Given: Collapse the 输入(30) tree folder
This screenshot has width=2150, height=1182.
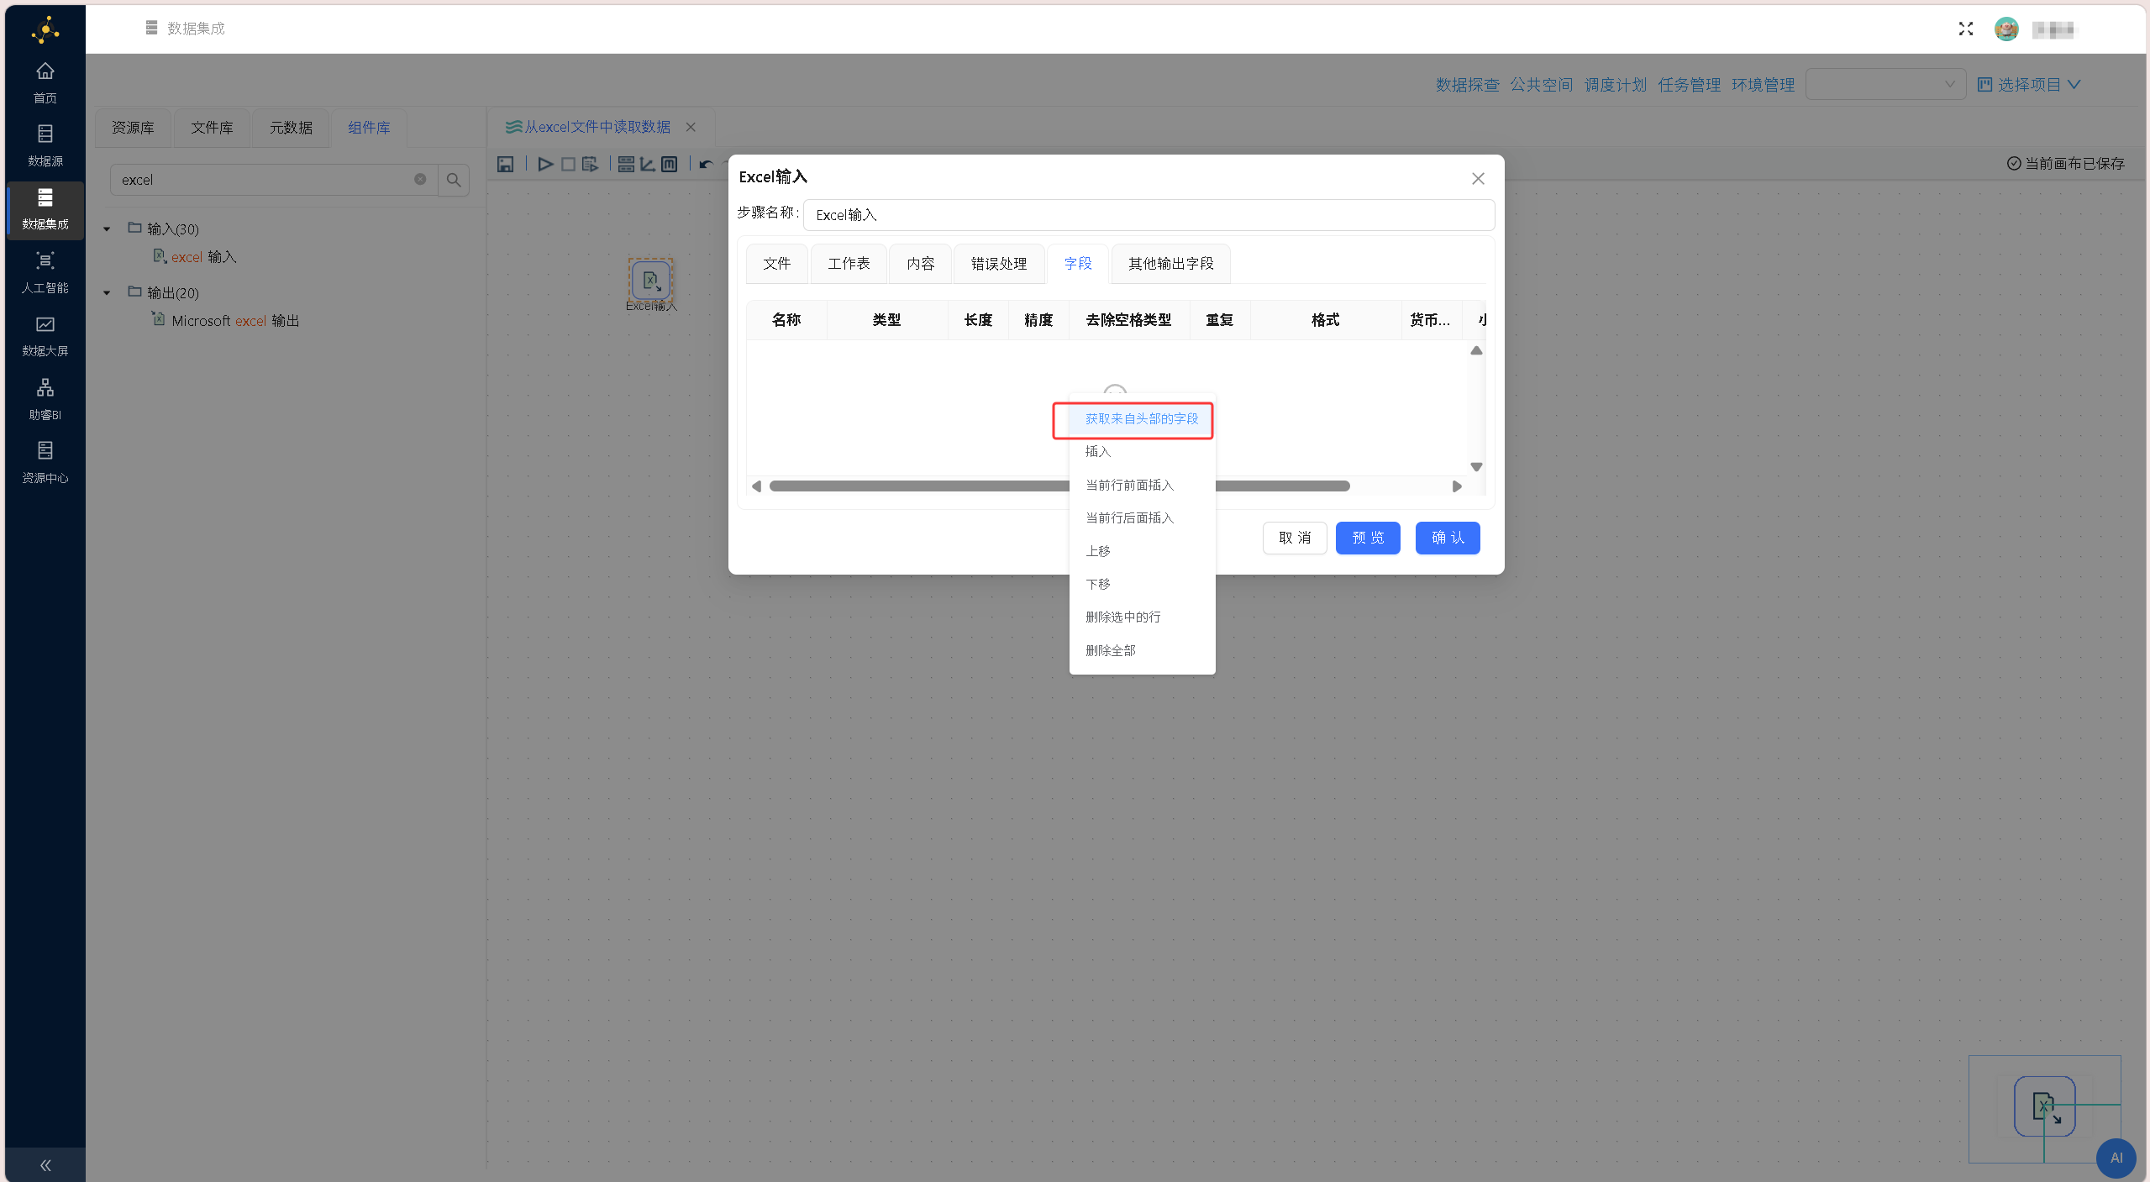Looking at the screenshot, I should tap(107, 229).
